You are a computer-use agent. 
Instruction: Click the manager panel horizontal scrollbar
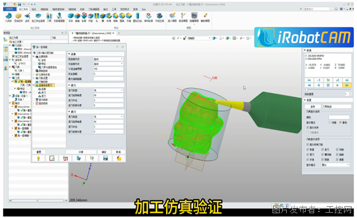[37, 201]
